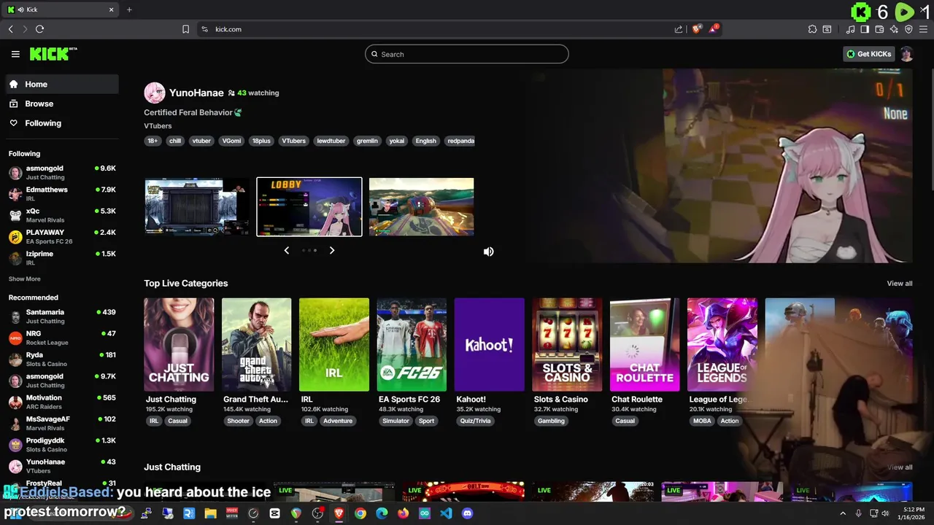The width and height of the screenshot is (934, 525).
Task: Open the Kahoot! category card
Action: 490,345
